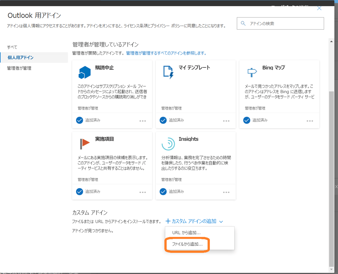
Task: Click the マイ テンプレート document icon
Action: [168, 72]
